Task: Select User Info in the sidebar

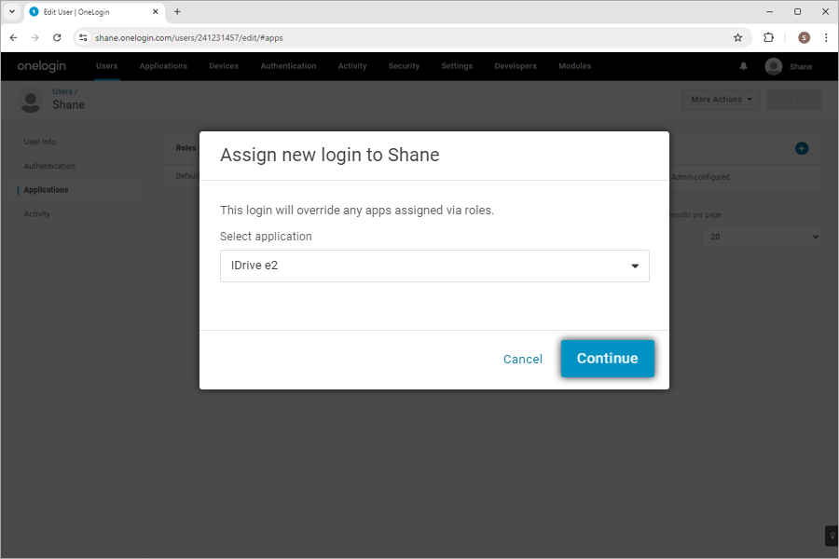Action: [39, 142]
